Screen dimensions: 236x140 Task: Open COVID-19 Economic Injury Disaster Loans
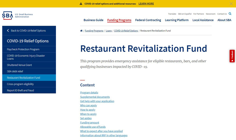coord(29,57)
